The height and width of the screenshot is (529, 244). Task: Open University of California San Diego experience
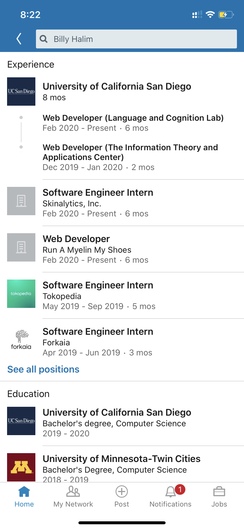(117, 86)
